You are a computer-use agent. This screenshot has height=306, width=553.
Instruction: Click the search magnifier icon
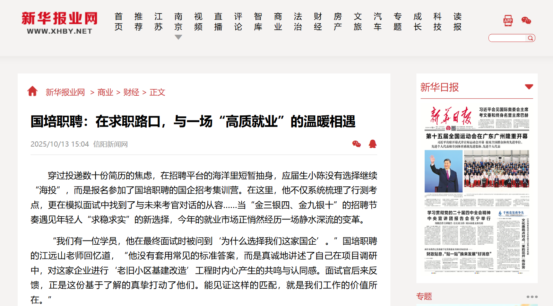(x=530, y=38)
